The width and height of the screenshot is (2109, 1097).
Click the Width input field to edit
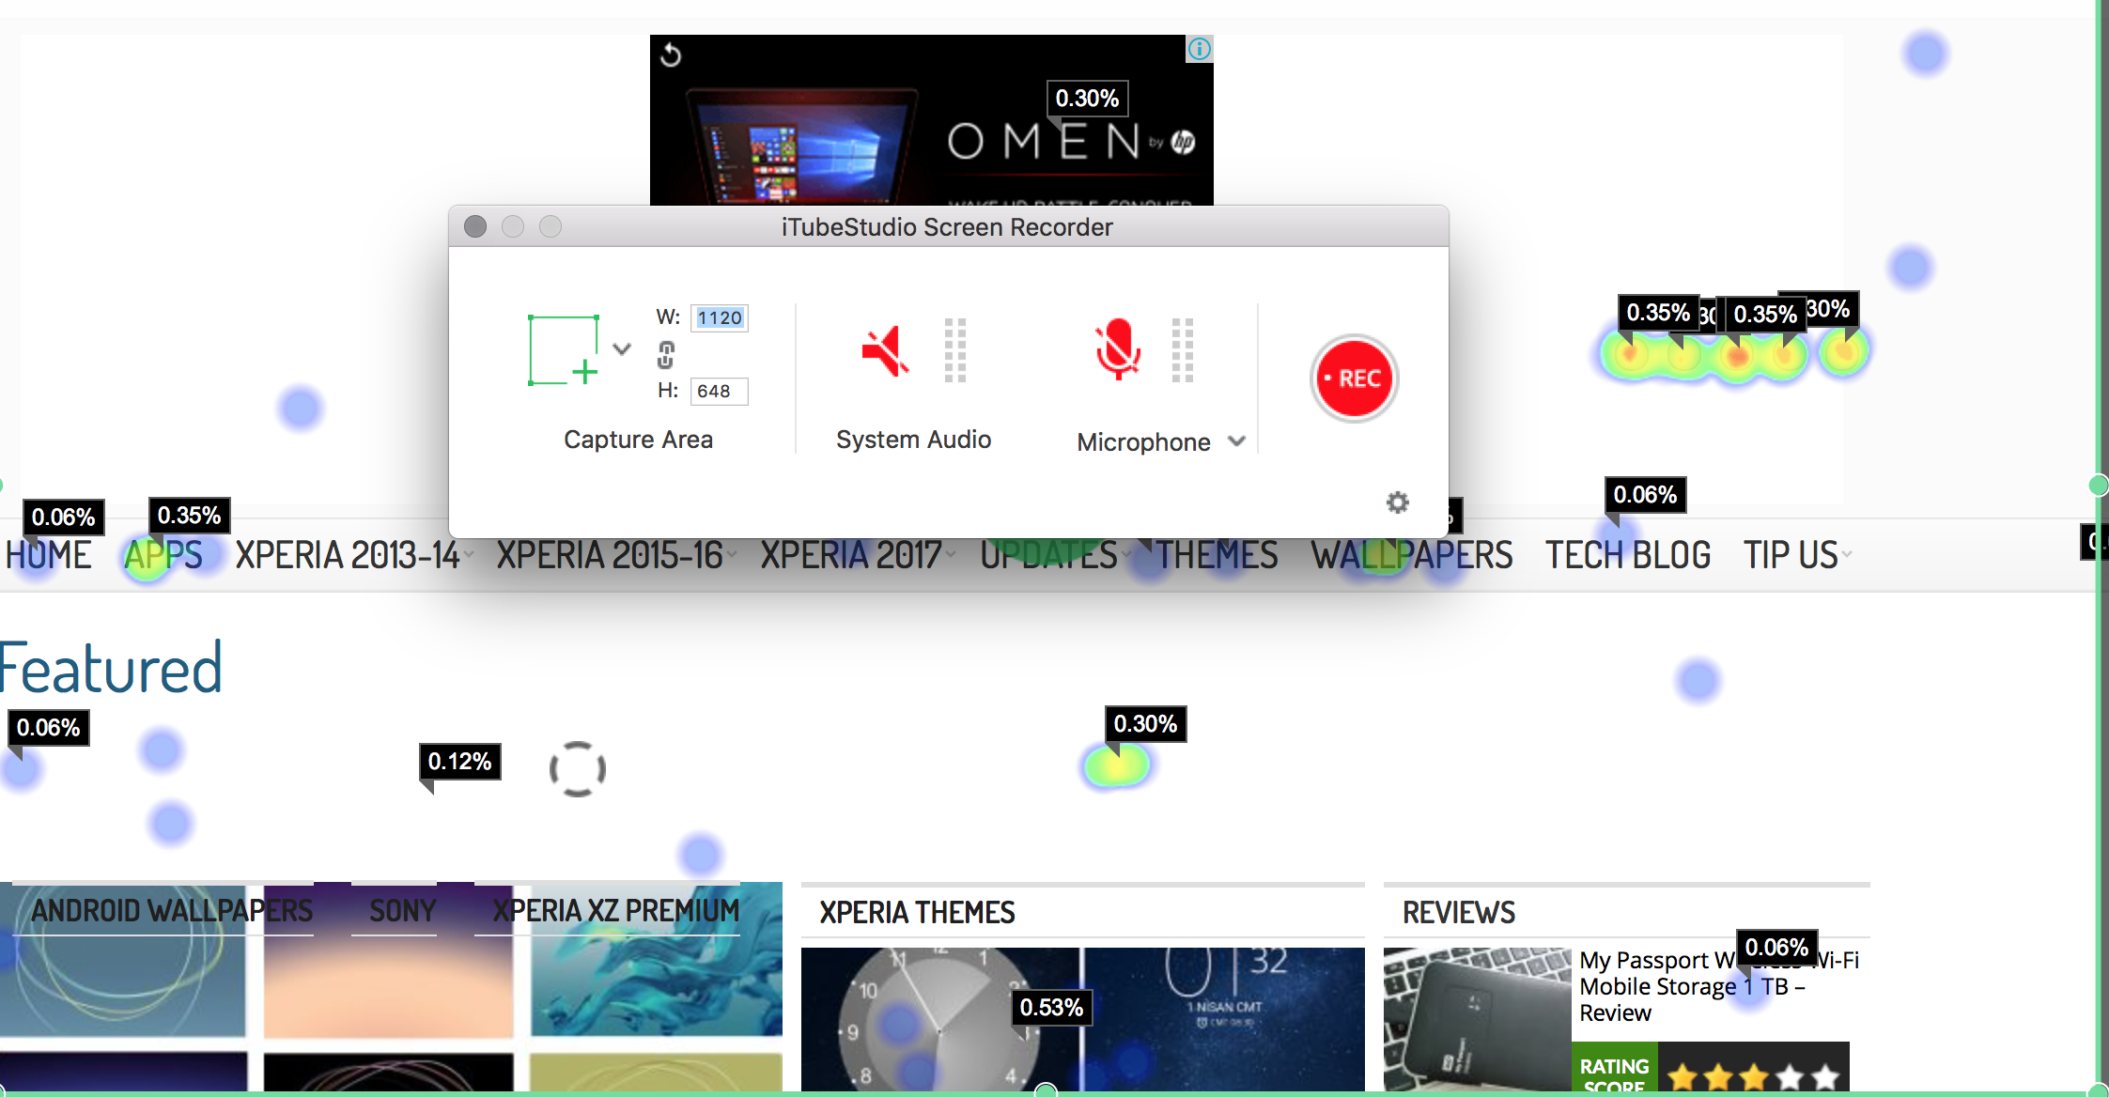coord(719,317)
